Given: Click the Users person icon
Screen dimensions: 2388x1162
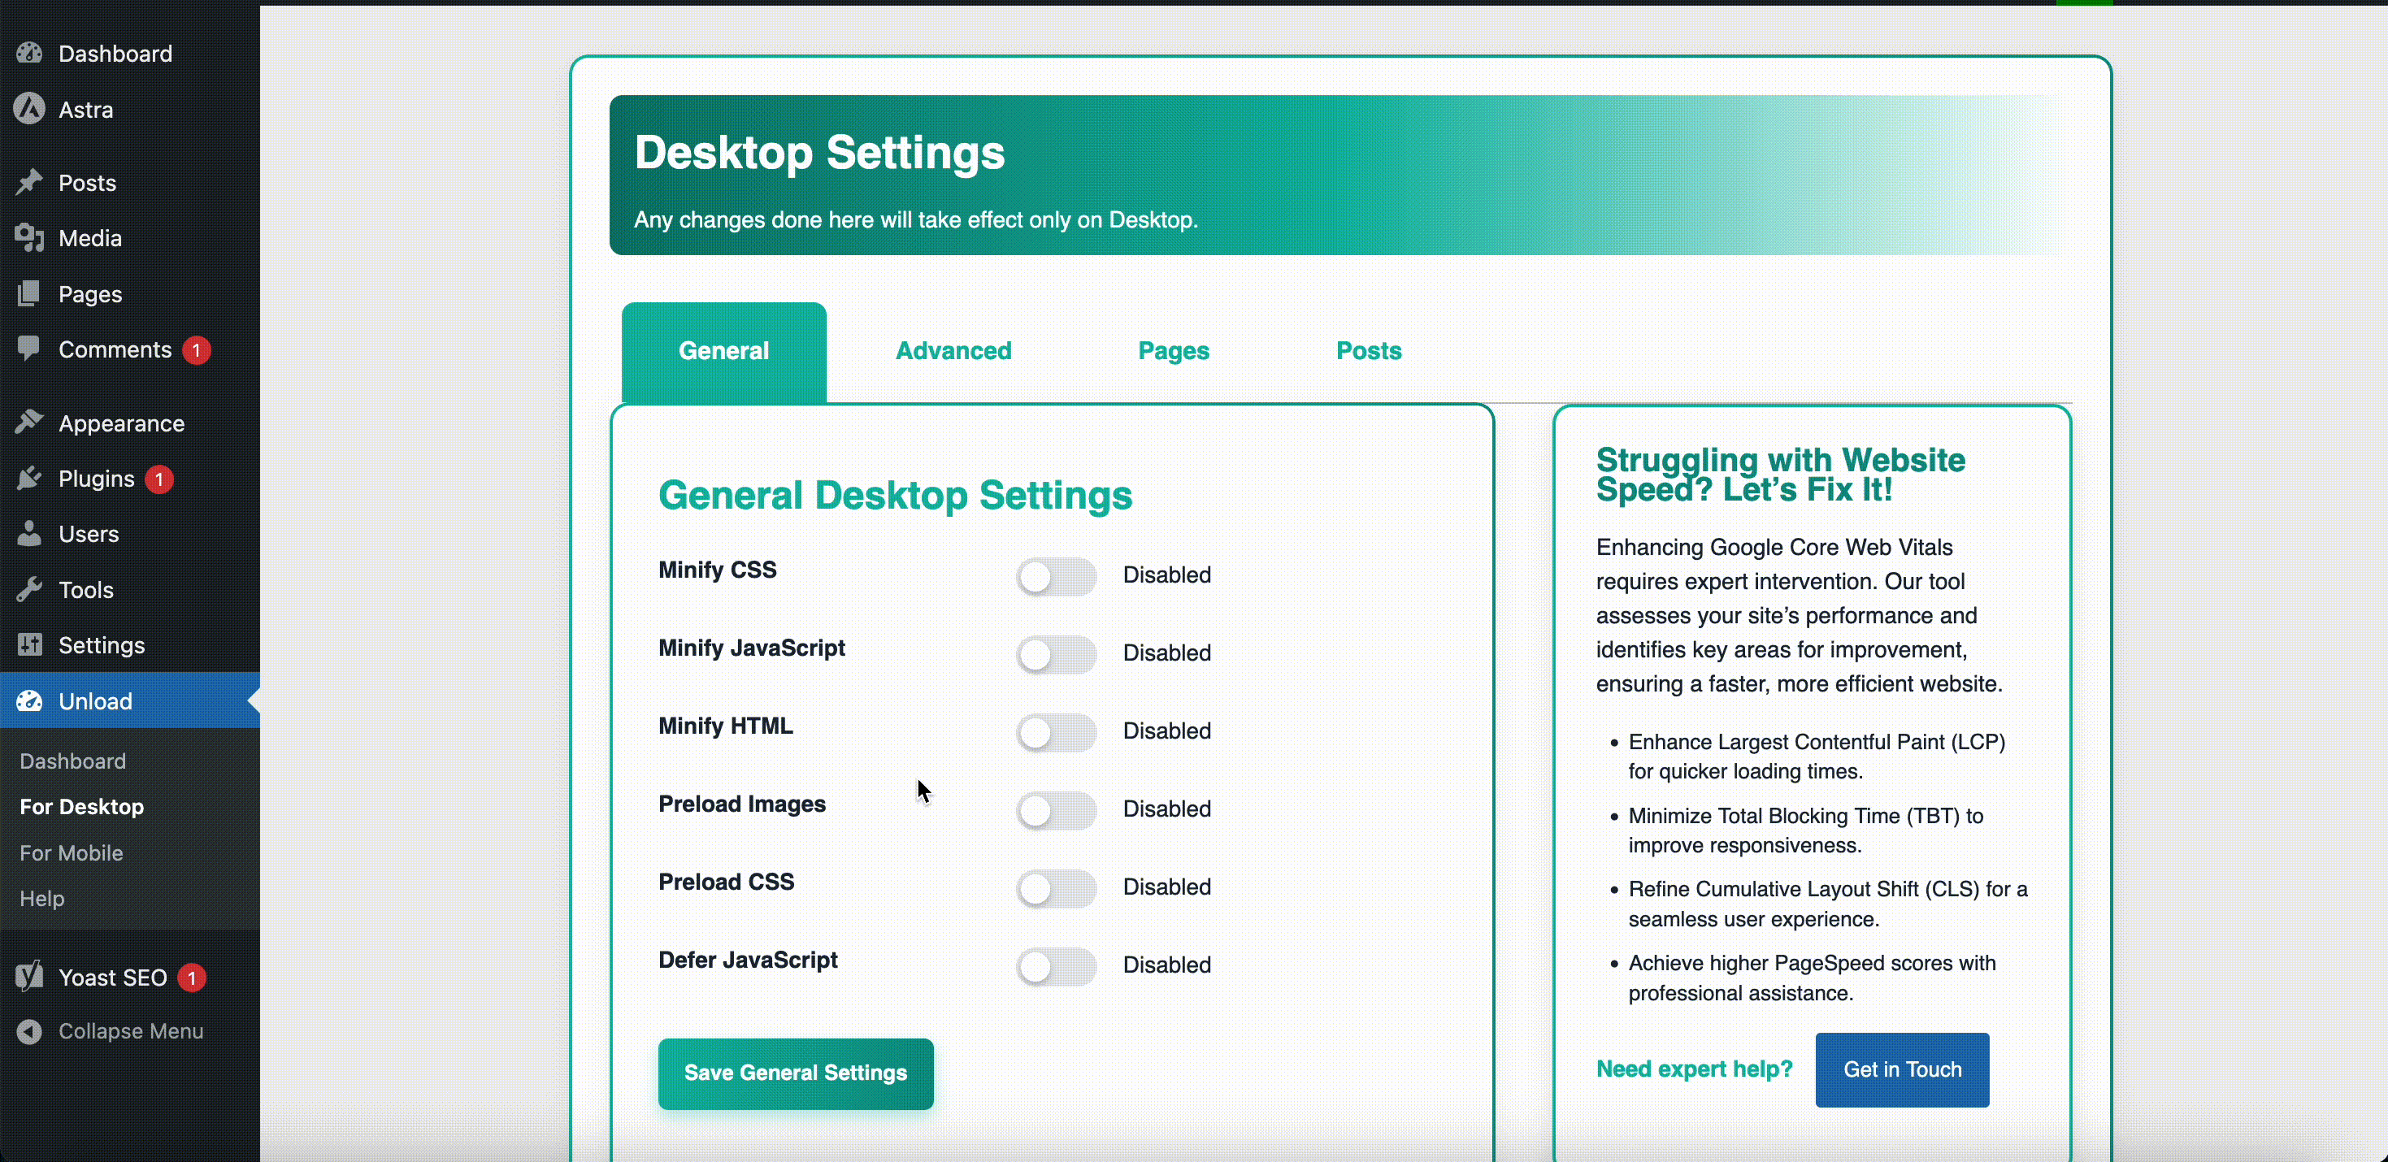Looking at the screenshot, I should 29,534.
